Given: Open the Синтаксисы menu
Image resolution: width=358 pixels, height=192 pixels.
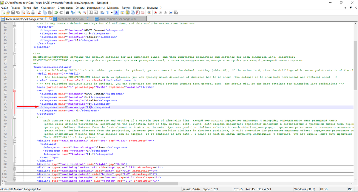Looking at the screenshot, I should point(66,7).
